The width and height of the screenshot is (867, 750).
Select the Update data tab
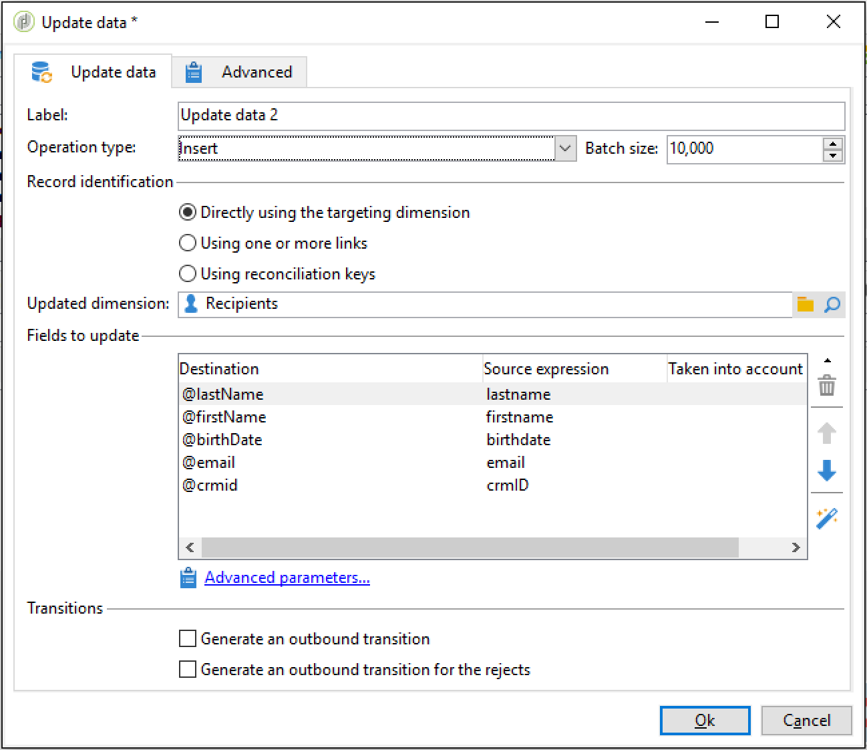[x=94, y=72]
